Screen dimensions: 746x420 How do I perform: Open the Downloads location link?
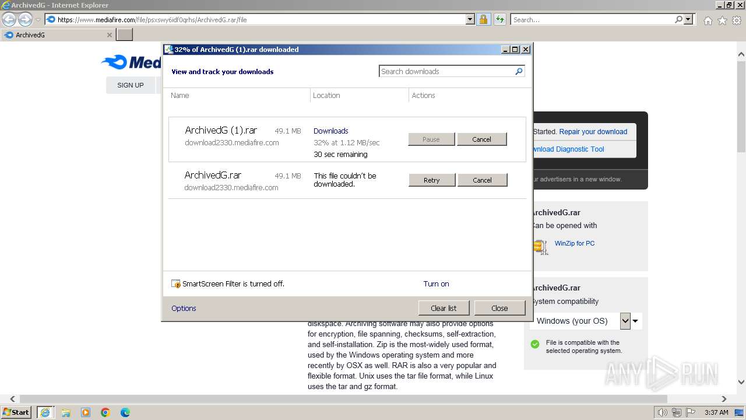coord(330,131)
